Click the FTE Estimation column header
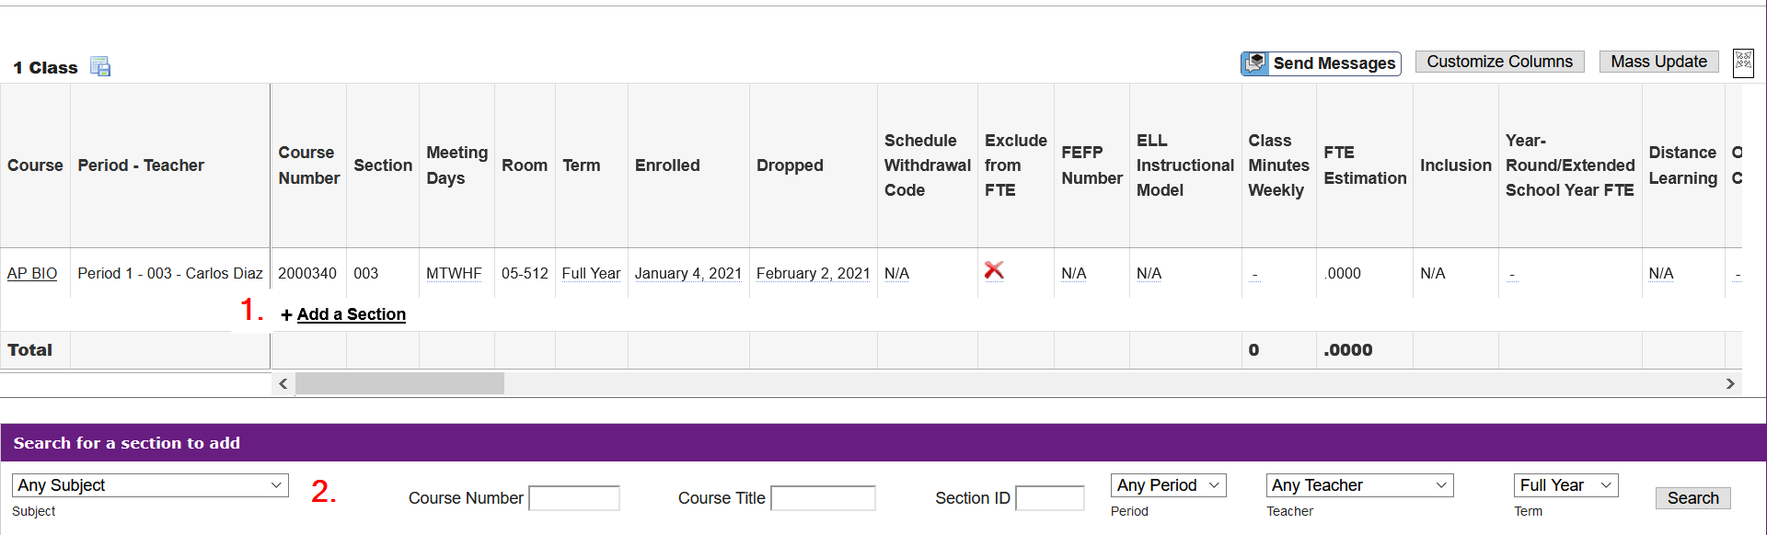The width and height of the screenshot is (1767, 535). 1365,165
